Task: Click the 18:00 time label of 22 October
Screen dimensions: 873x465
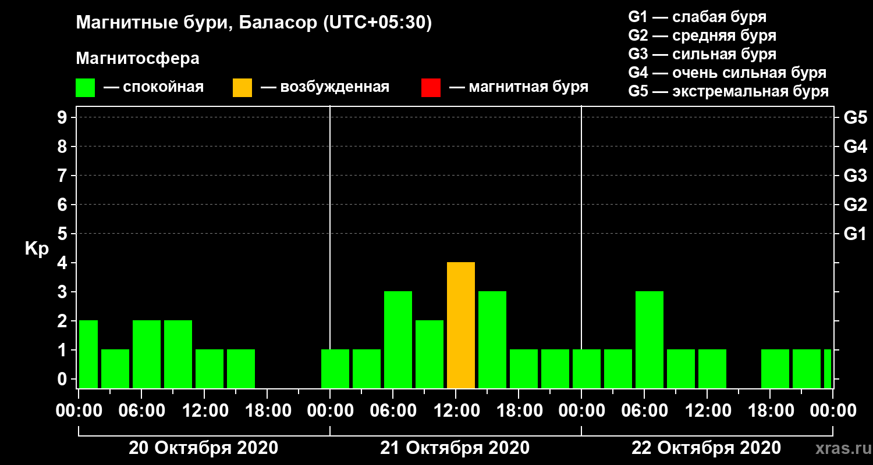Action: (x=770, y=411)
